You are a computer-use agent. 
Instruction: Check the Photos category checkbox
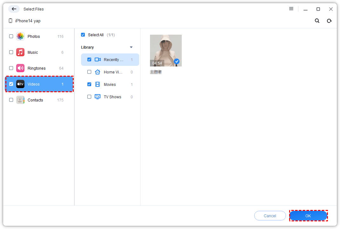pyautogui.click(x=11, y=36)
